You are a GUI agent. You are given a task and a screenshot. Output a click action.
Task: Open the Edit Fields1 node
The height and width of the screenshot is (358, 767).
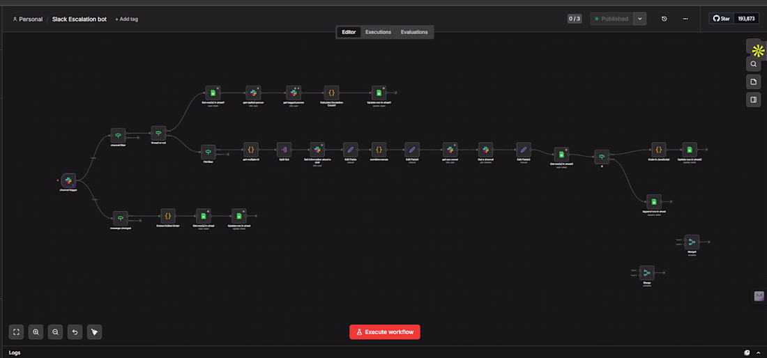click(412, 150)
